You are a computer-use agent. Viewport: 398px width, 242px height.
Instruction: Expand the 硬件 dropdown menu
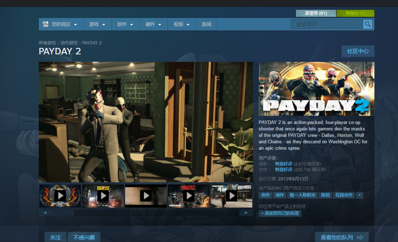click(154, 24)
